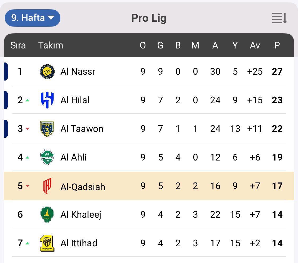Click Al Taawon's red down-arrow rank indicator

[x=27, y=129]
